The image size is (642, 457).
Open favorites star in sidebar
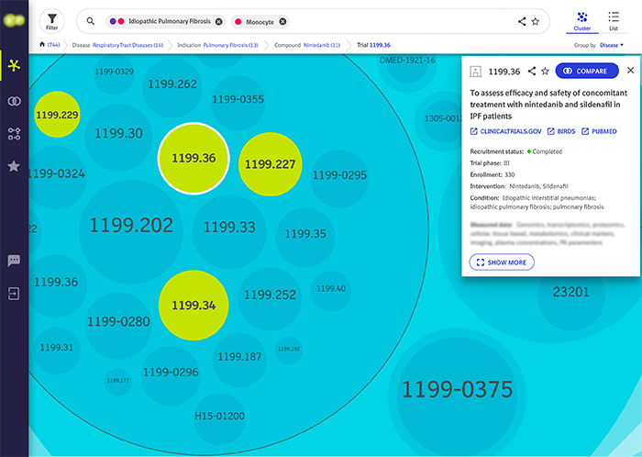click(x=14, y=166)
